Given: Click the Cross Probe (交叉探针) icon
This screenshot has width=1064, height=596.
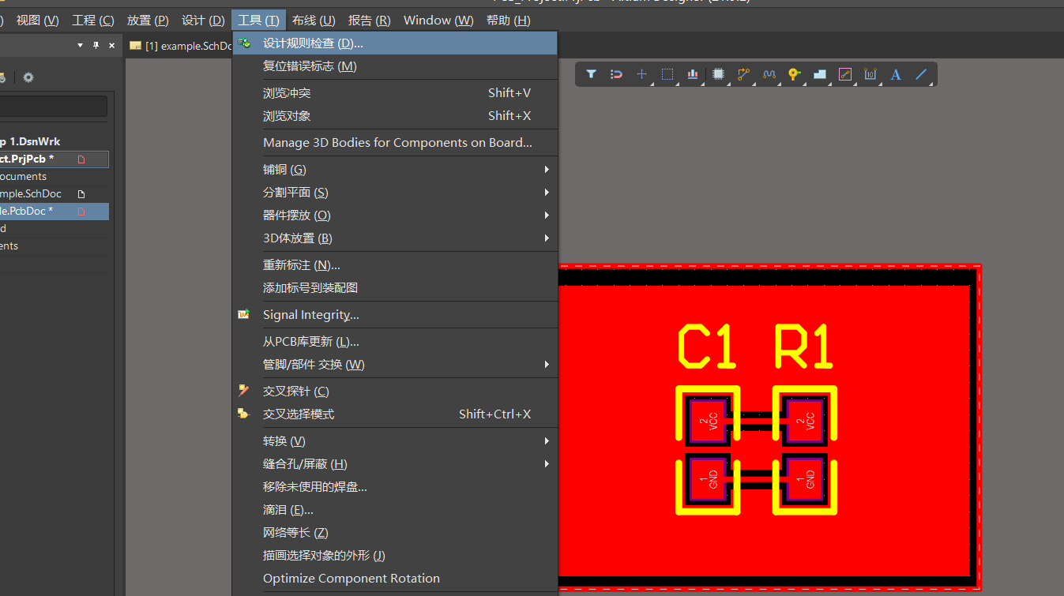Looking at the screenshot, I should [244, 391].
